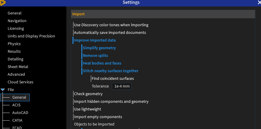Viewport: 261px width, 129px height.
Task: Select AutoCAD under File
Action: pyautogui.click(x=20, y=113)
